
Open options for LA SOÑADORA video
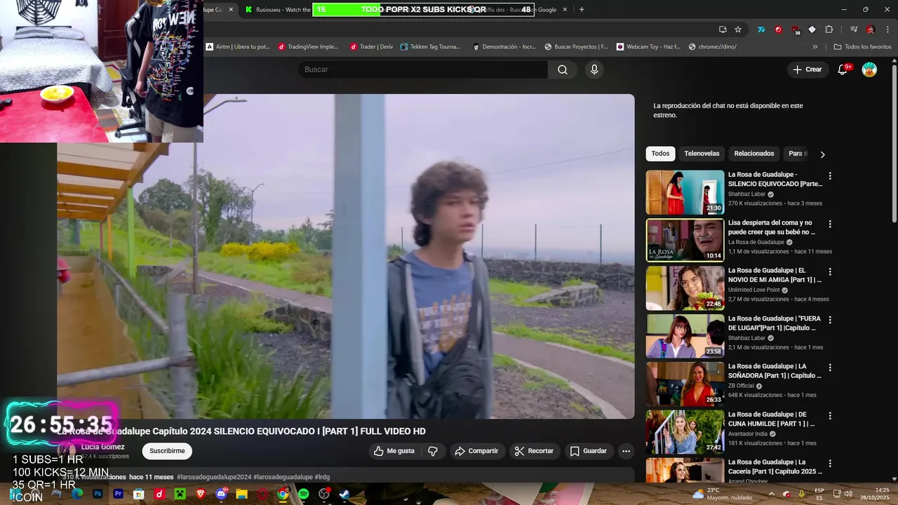pyautogui.click(x=830, y=368)
